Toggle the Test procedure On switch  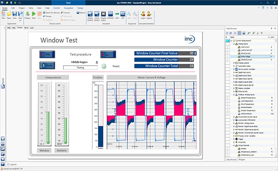[x=108, y=55]
